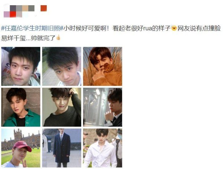
Task: Open the dark knit sweater photo
Action: pos(62,107)
